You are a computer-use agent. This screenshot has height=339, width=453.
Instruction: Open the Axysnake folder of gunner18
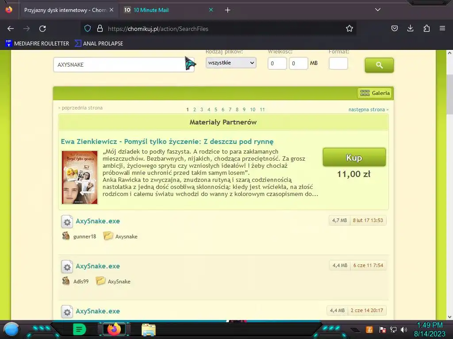(126, 237)
